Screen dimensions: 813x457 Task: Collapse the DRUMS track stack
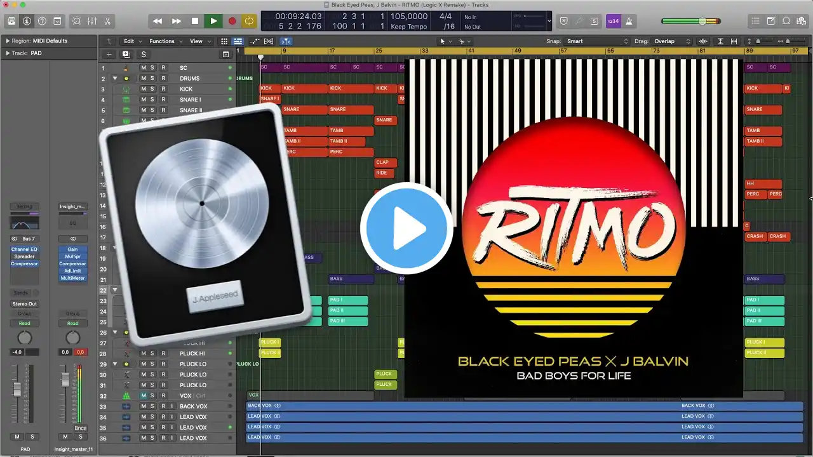click(115, 79)
